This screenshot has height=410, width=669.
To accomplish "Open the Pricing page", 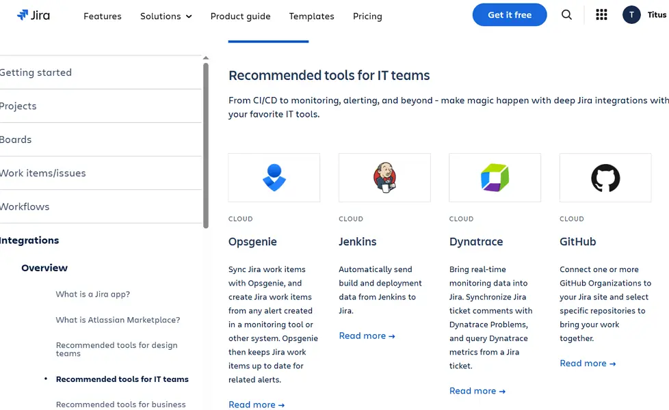I will coord(367,16).
